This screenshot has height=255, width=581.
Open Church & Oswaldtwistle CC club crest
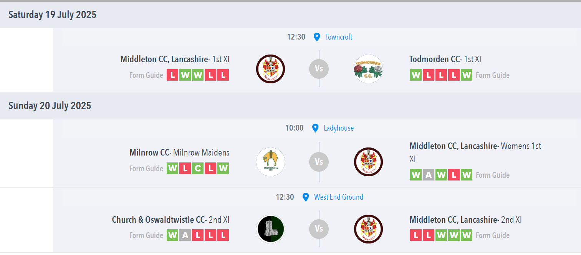(x=270, y=229)
